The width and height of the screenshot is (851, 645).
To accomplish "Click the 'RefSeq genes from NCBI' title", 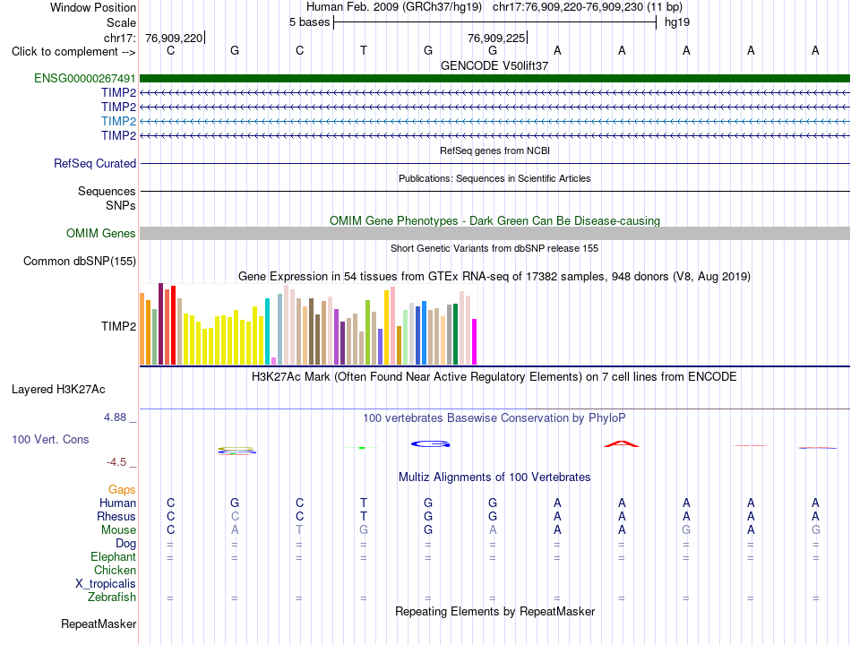I will (494, 150).
